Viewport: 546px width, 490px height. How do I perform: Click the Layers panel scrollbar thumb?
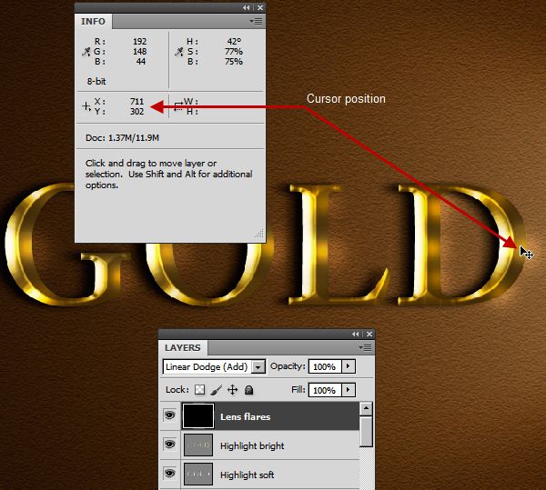[x=366, y=432]
